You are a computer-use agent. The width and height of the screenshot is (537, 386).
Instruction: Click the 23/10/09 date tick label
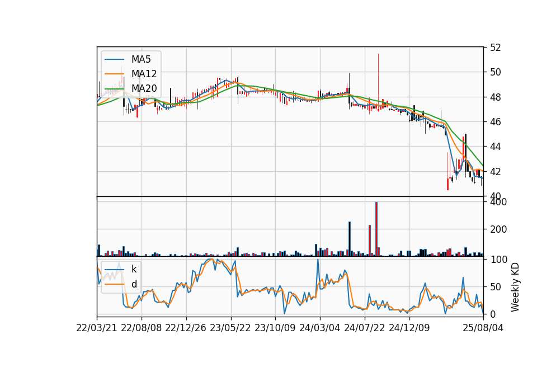(x=275, y=328)
